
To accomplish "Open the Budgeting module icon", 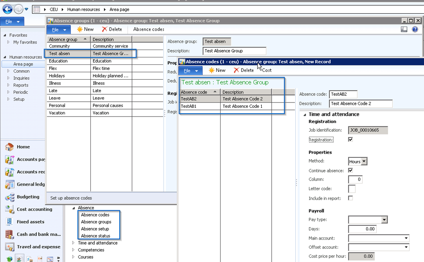I will click(x=9, y=197).
